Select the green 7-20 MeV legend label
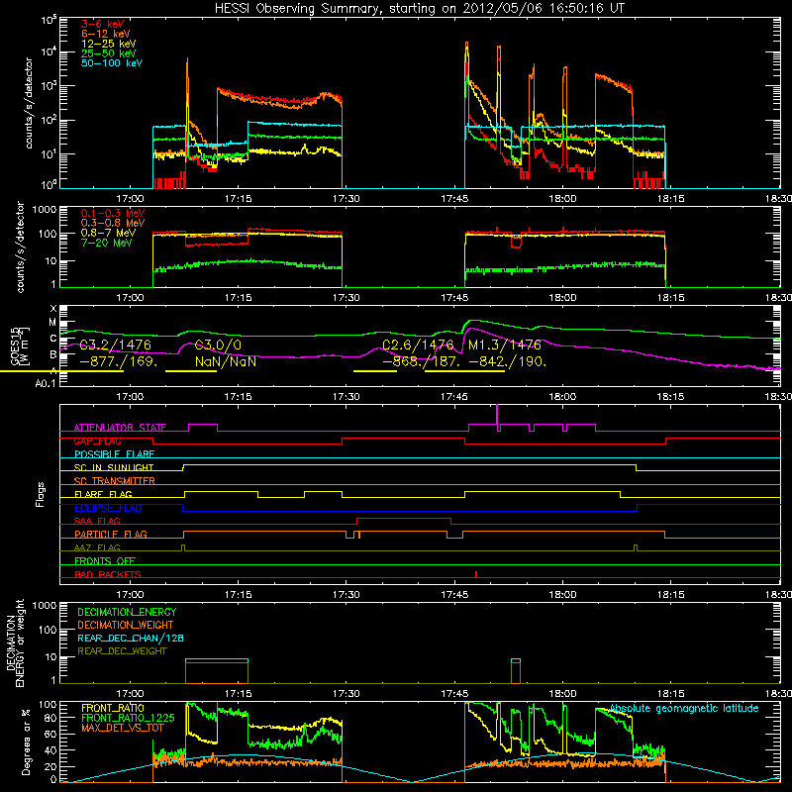This screenshot has height=792, width=792. (106, 243)
